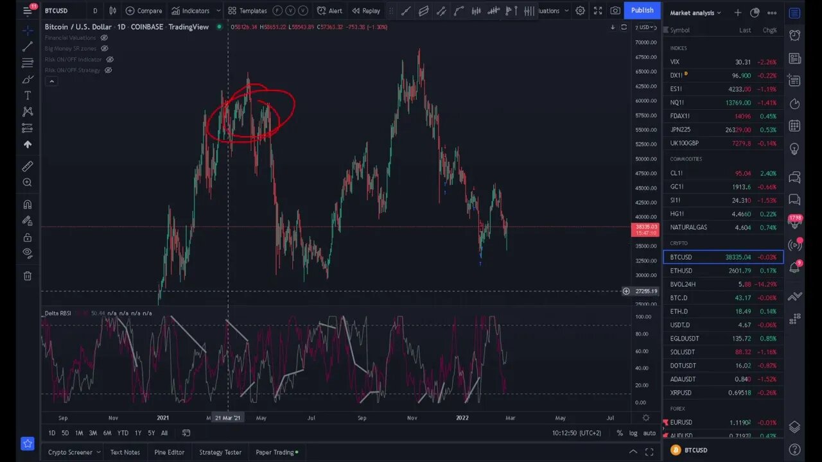Viewport: 822px width, 462px height.
Task: Toggle auto scale on price axis
Action: 649,433
